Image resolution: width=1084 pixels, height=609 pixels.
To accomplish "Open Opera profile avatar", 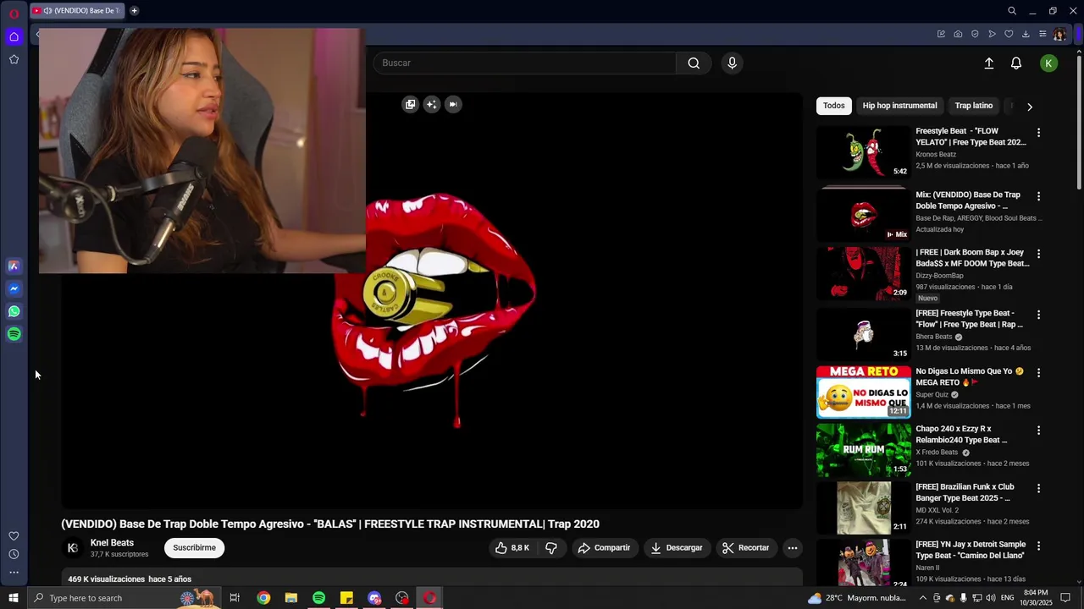I will (x=1059, y=35).
